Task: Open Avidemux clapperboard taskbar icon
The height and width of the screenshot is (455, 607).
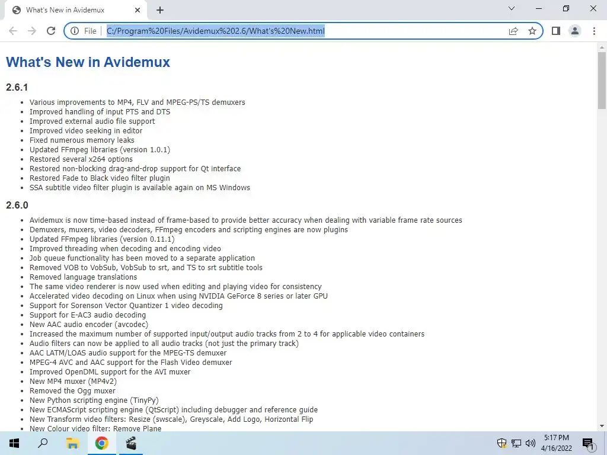Action: pyautogui.click(x=131, y=443)
